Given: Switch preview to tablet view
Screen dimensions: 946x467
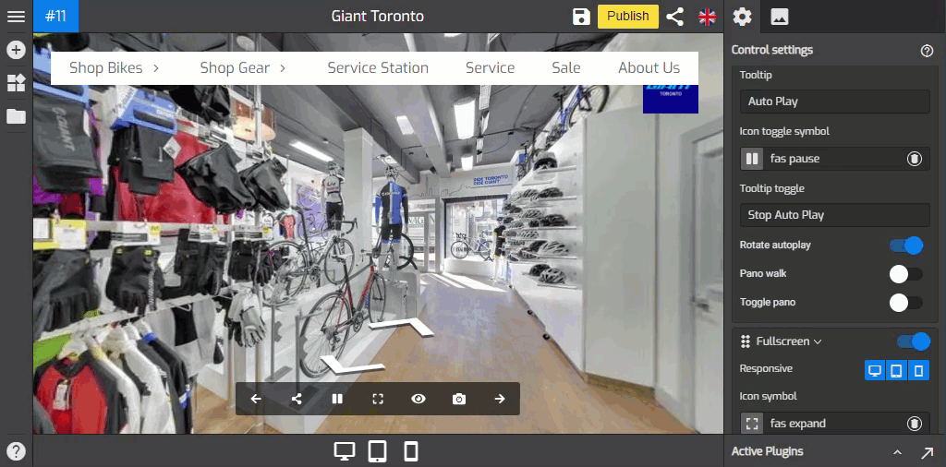Looking at the screenshot, I should coord(378,451).
